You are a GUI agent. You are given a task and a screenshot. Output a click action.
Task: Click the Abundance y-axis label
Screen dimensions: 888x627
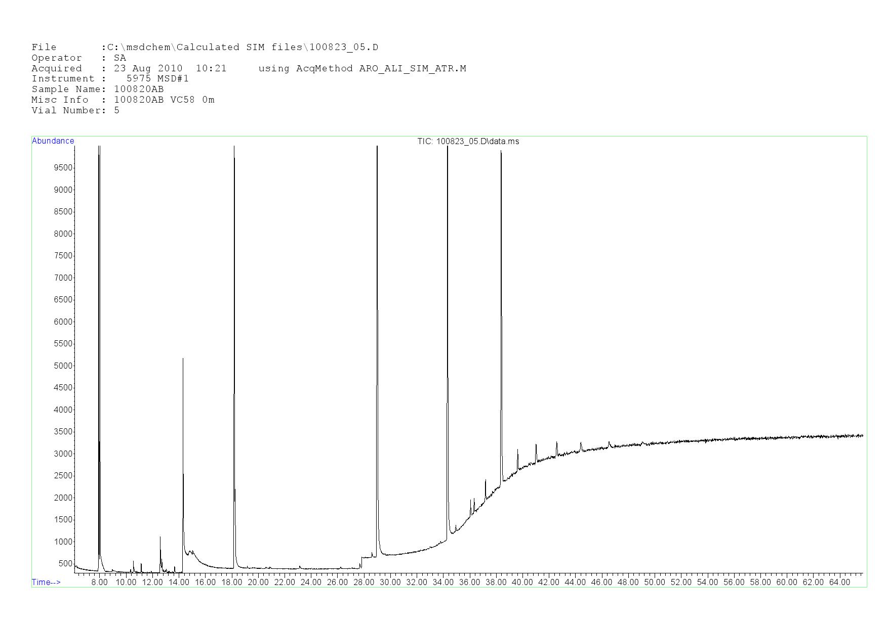(53, 141)
